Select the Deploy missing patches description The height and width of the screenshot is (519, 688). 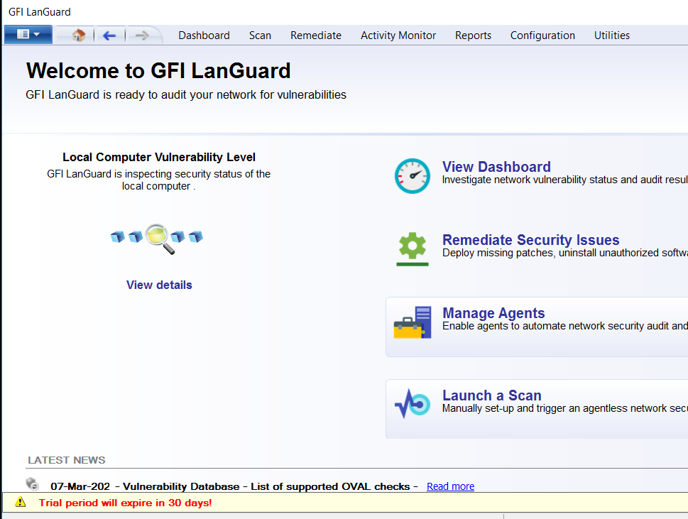pos(565,253)
